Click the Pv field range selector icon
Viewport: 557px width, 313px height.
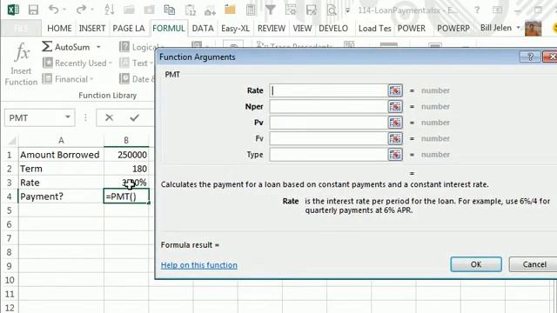point(395,123)
